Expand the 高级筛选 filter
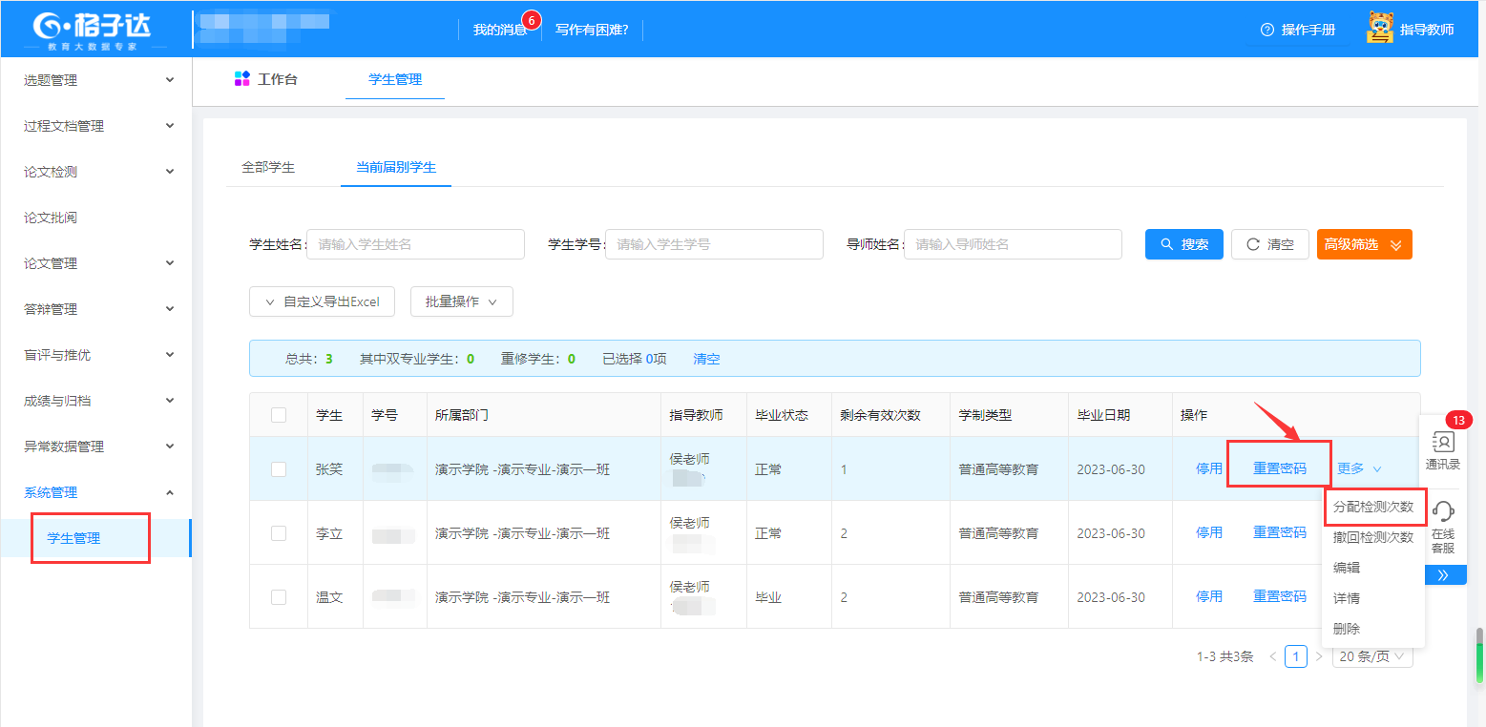The width and height of the screenshot is (1486, 727). pyautogui.click(x=1364, y=244)
